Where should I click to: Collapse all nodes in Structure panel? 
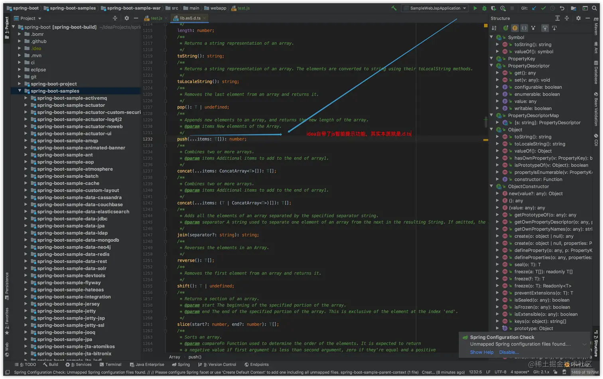(x=567, y=18)
